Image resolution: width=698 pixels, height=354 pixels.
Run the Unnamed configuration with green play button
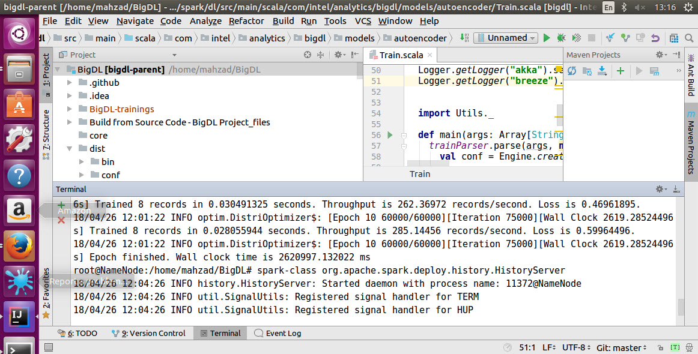[547, 38]
